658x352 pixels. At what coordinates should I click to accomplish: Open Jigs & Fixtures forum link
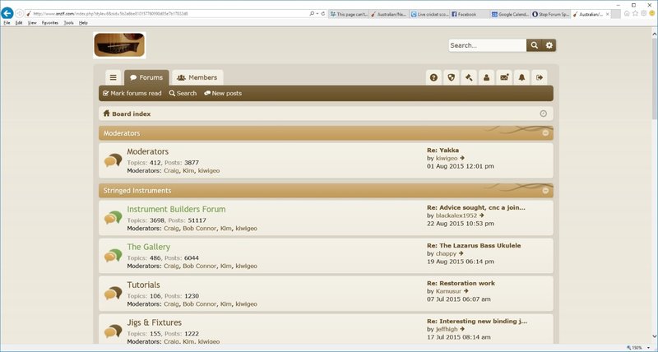pos(155,322)
